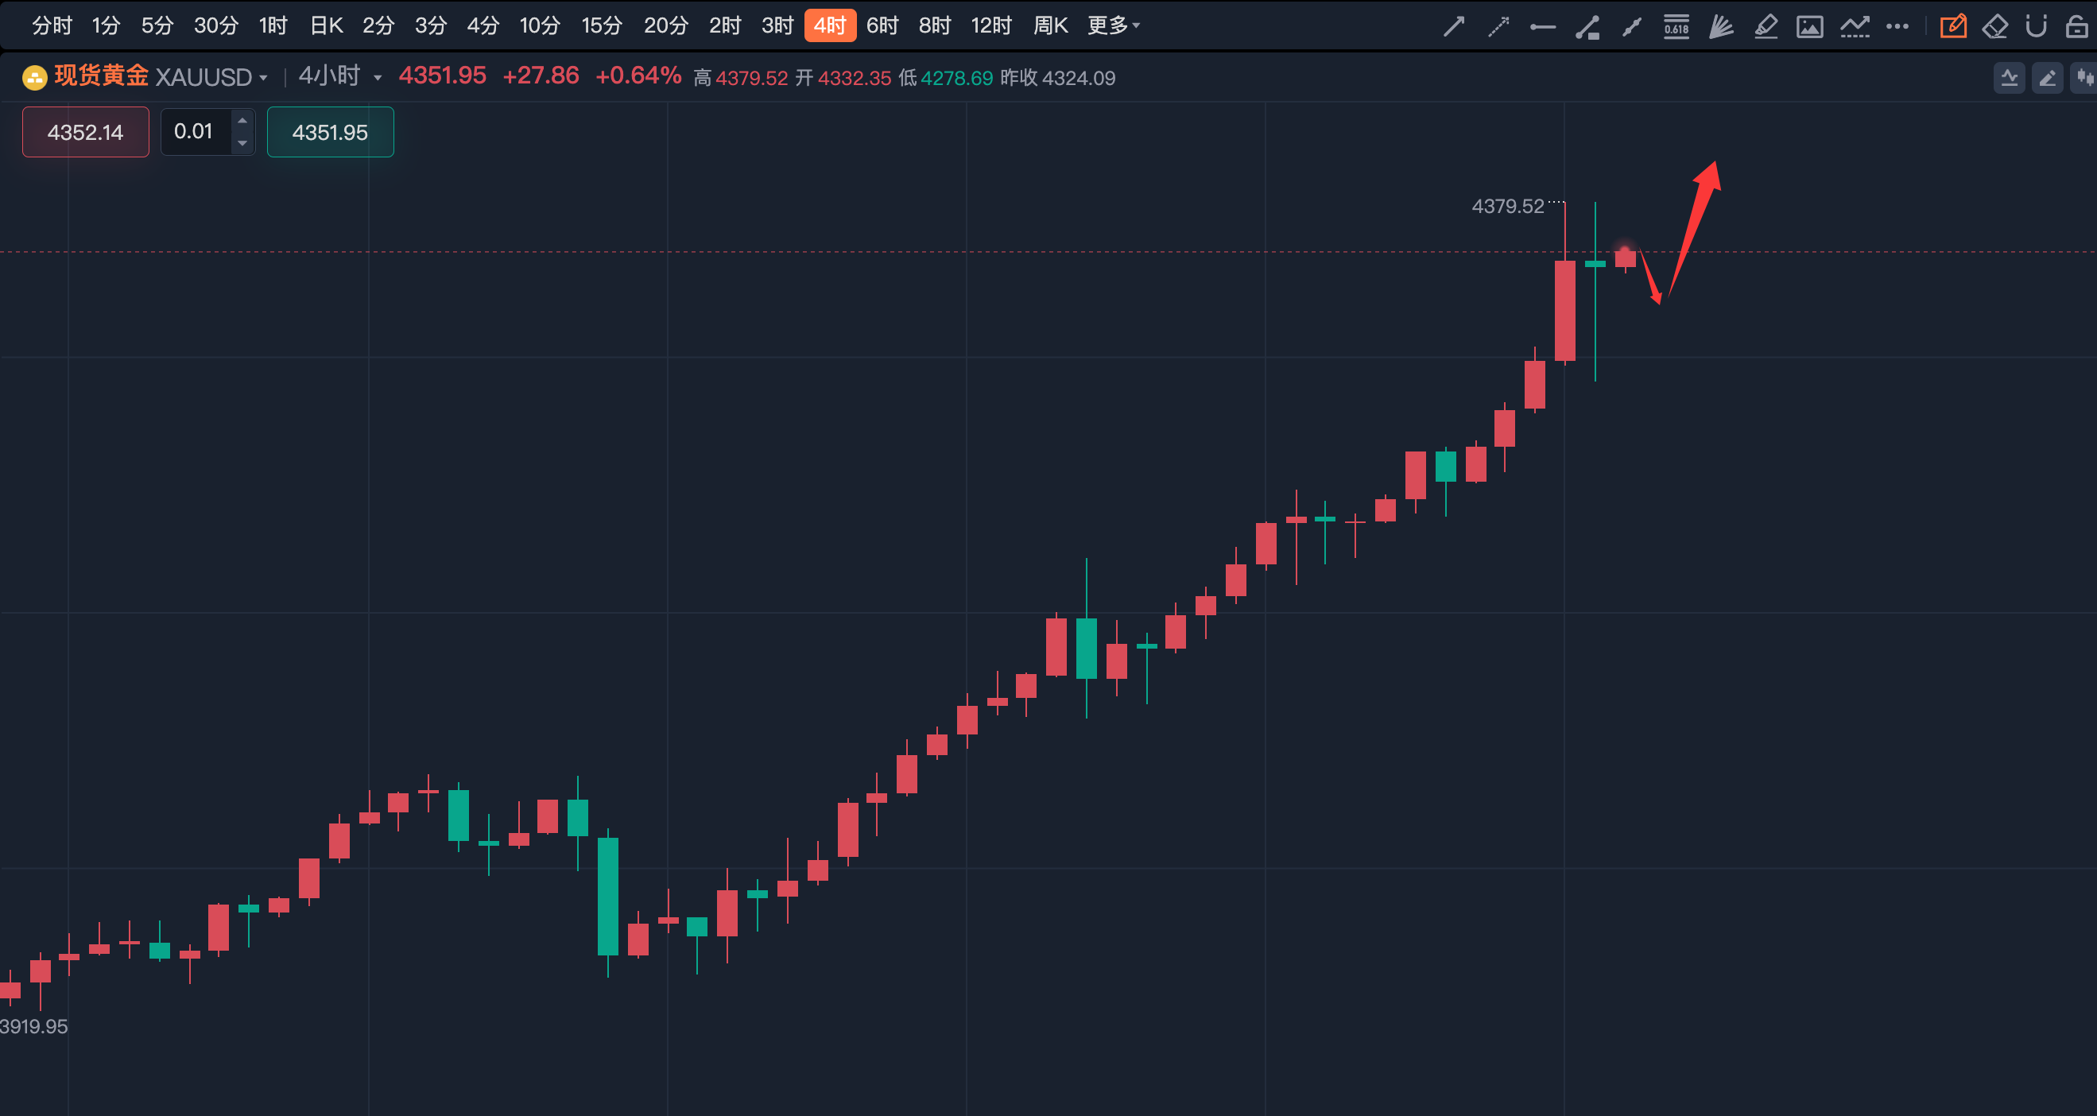
Task: Click the green 4351.95 buy price button
Action: [330, 132]
